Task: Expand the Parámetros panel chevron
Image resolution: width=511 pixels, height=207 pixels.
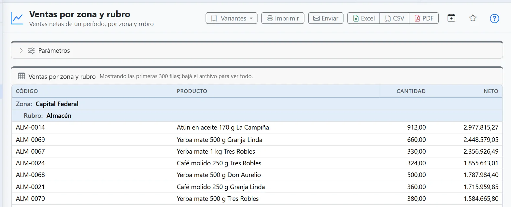Action: click(x=21, y=50)
